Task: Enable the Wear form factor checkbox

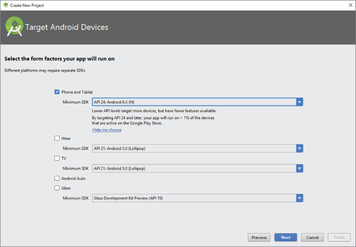Action: [57, 139]
